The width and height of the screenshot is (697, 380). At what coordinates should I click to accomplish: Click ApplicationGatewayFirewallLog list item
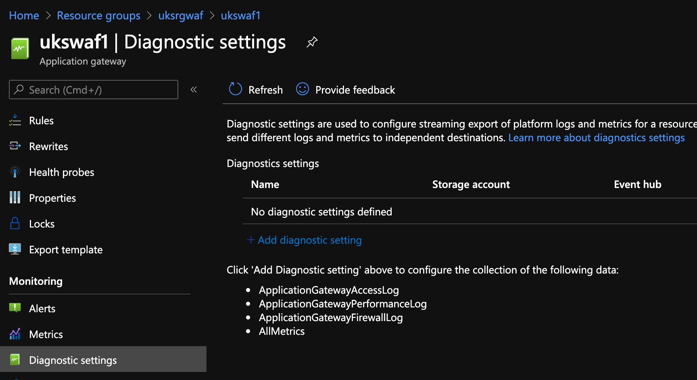click(x=331, y=317)
